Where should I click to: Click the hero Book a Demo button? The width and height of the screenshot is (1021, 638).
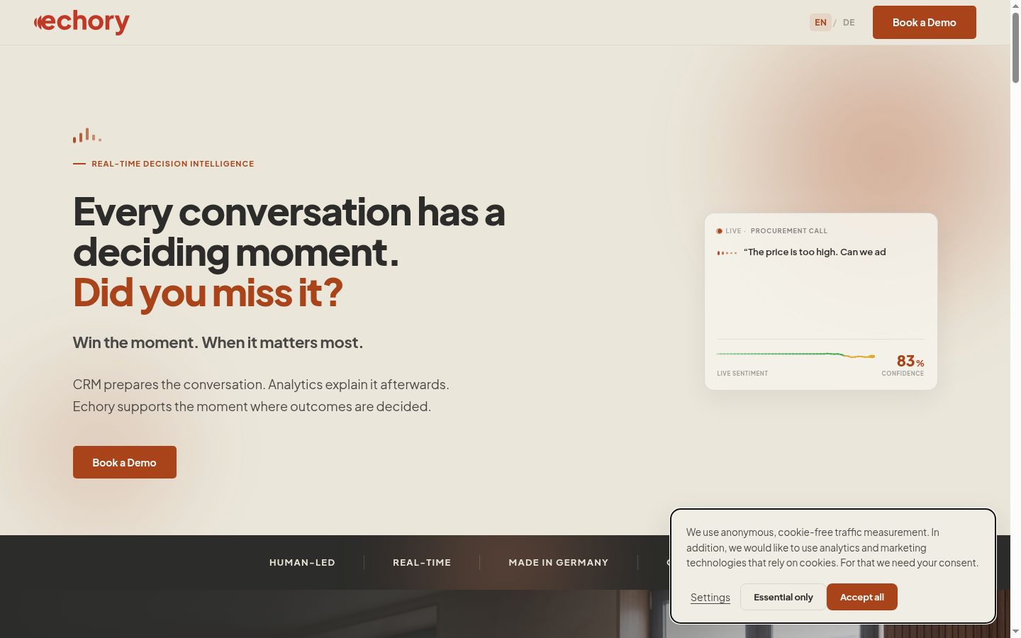(125, 462)
